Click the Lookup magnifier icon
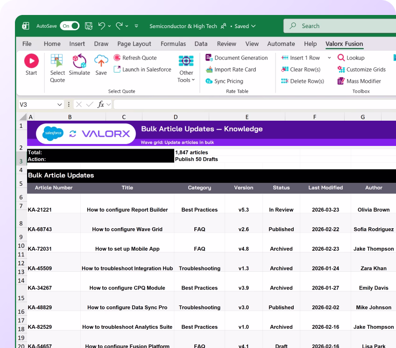This screenshot has height=348, width=396. (x=341, y=58)
